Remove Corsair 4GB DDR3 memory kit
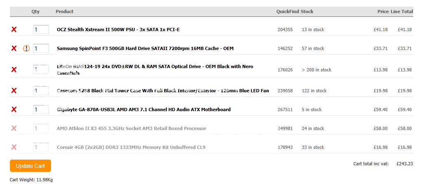 14,147
